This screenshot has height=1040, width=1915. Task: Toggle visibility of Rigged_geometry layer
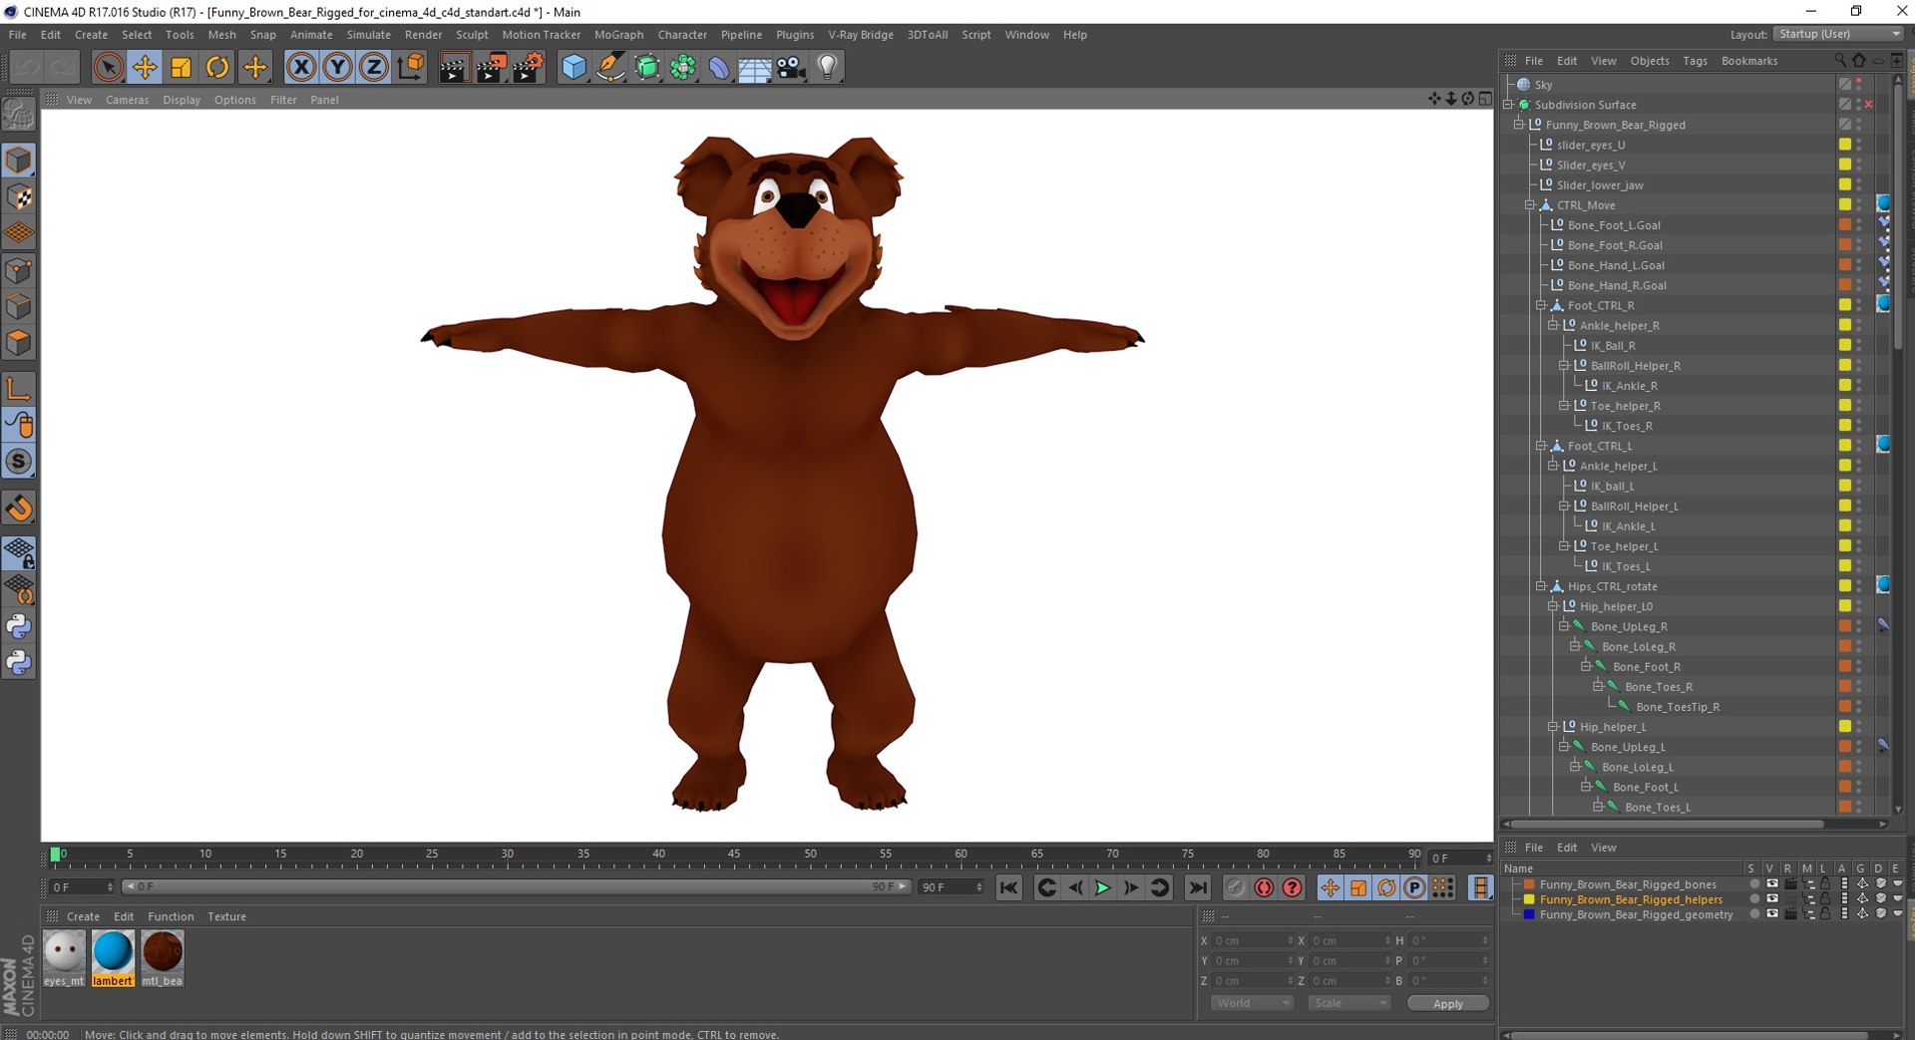coord(1772,913)
